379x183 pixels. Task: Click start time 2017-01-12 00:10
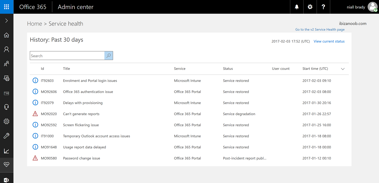(x=317, y=158)
